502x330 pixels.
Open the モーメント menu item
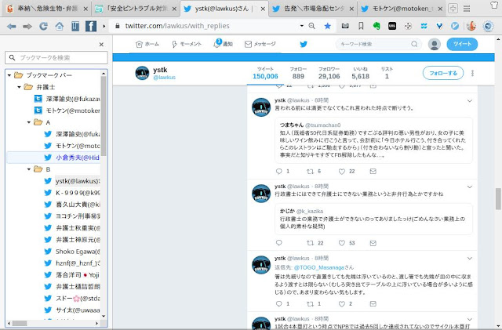187,44
